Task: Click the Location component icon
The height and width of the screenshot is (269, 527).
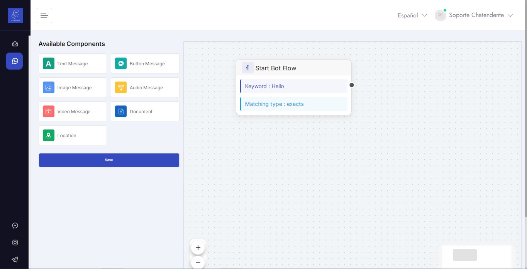Action: point(48,136)
